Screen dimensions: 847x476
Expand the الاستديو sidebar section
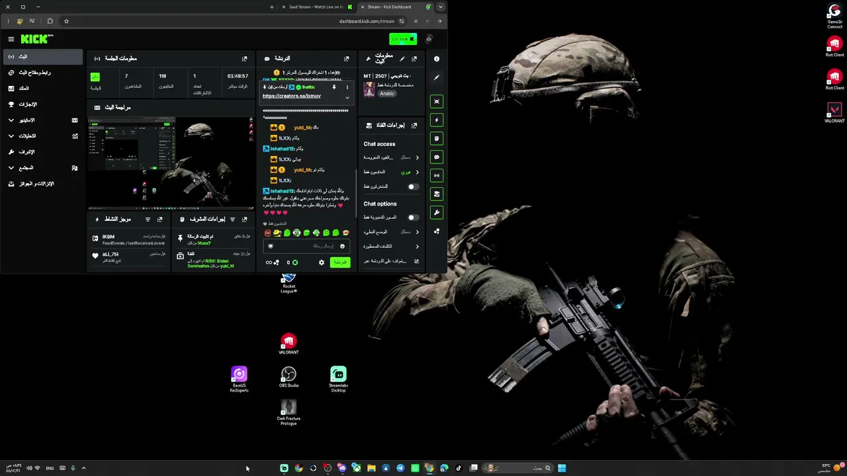(42, 120)
